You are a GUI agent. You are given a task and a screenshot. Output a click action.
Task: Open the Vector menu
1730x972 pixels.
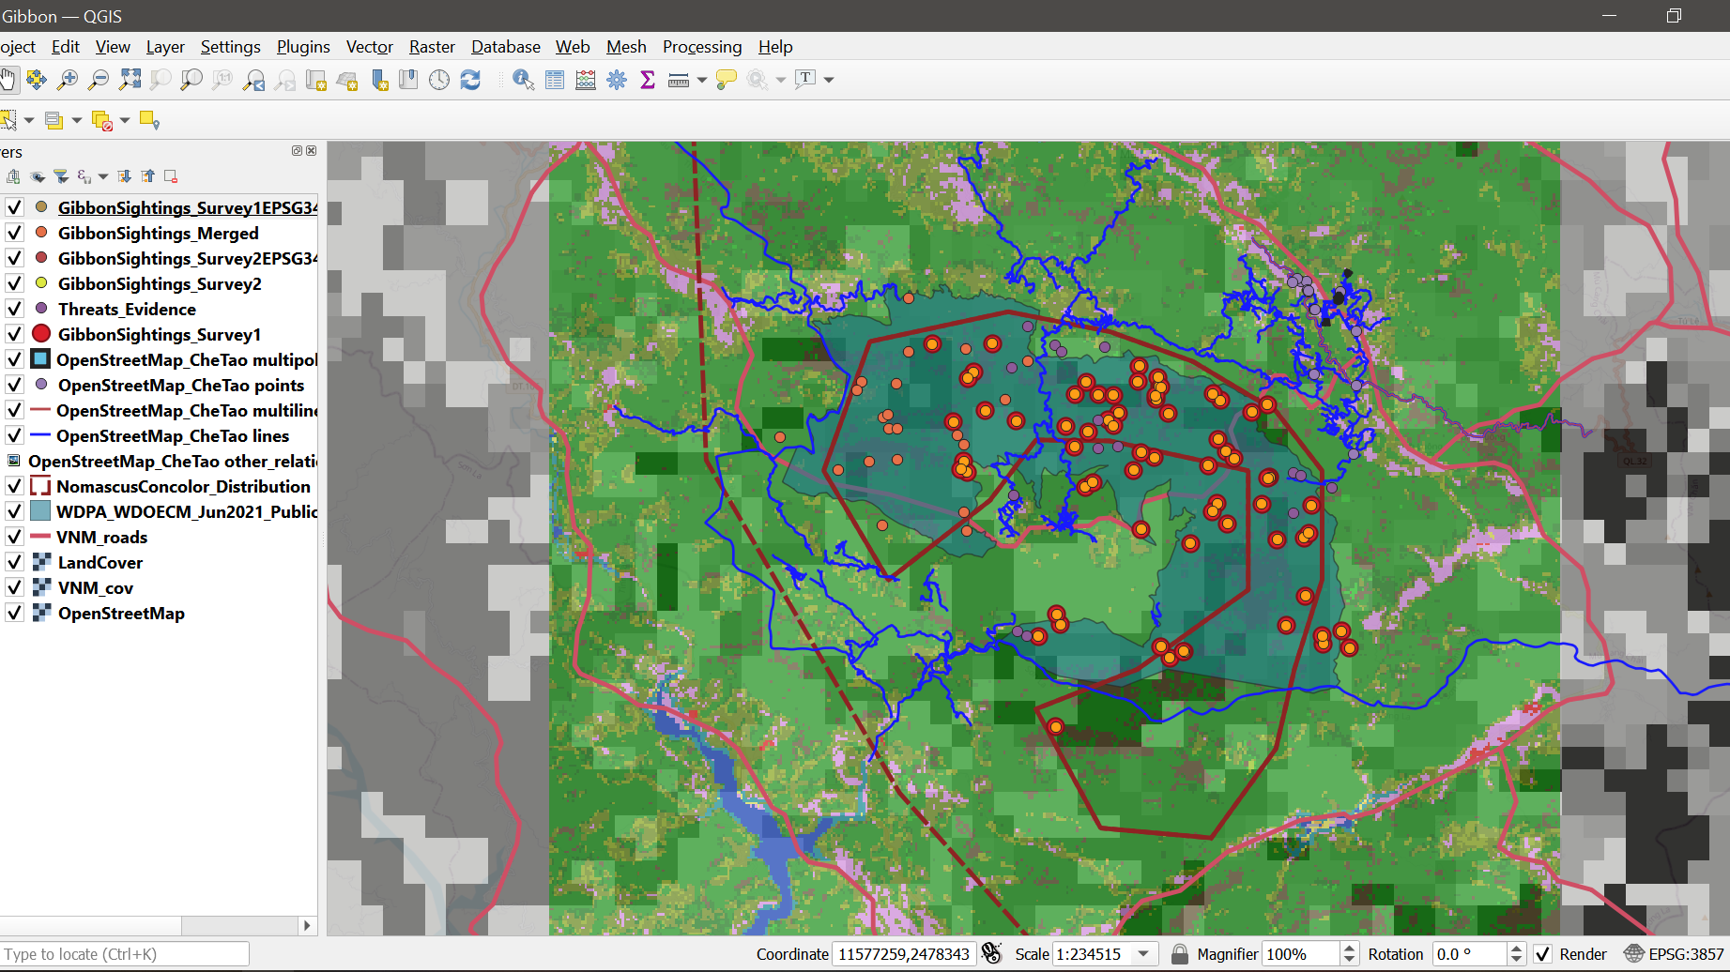369,47
